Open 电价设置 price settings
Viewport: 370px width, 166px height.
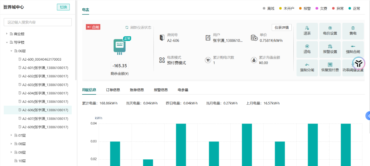click(x=330, y=29)
